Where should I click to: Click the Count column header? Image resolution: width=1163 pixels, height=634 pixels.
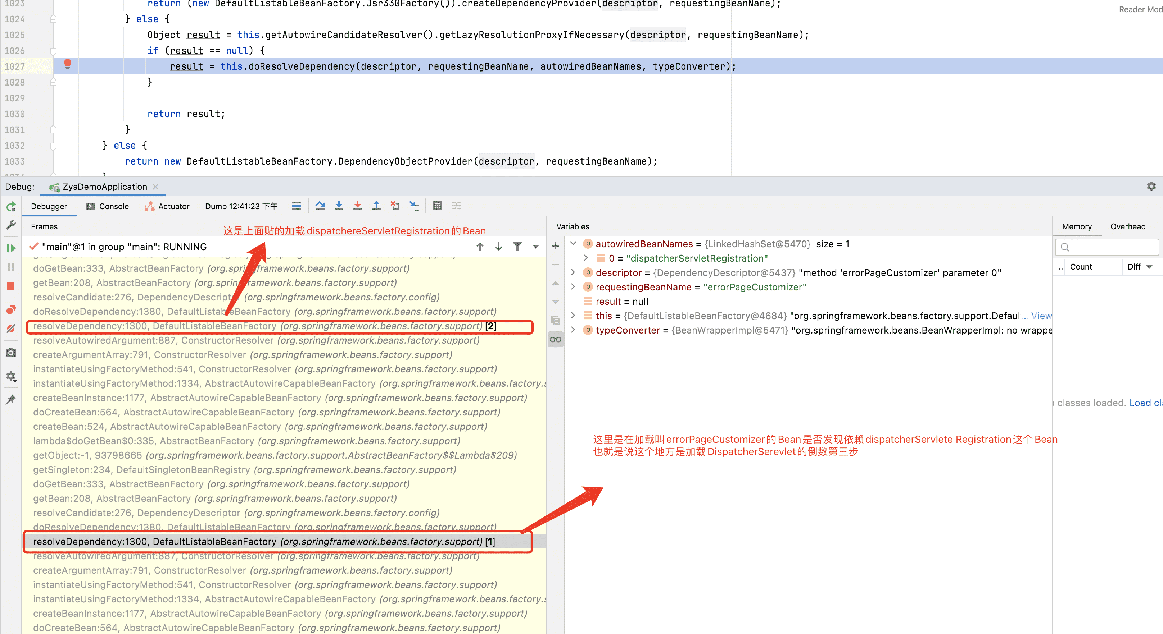[1081, 267]
